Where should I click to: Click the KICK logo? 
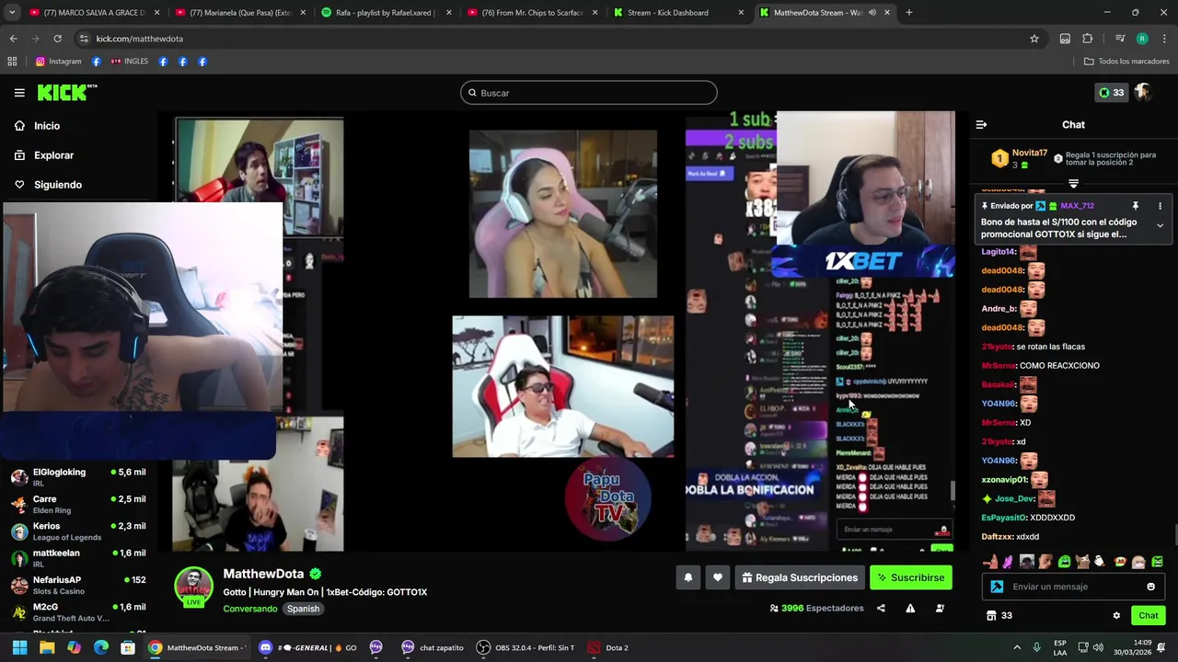pos(66,92)
